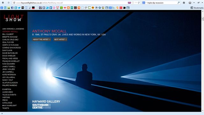Screen dimensions: 204x115
Task: Expand the dropdown next to the face icon
Action: point(194,3)
